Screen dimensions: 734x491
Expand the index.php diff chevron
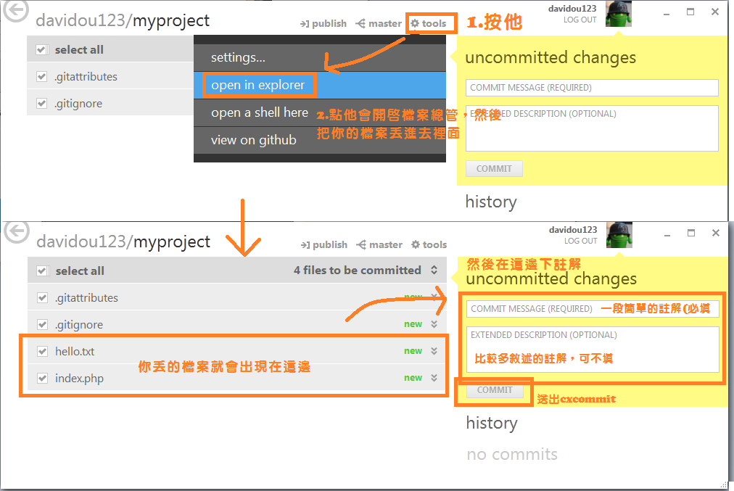tap(434, 378)
